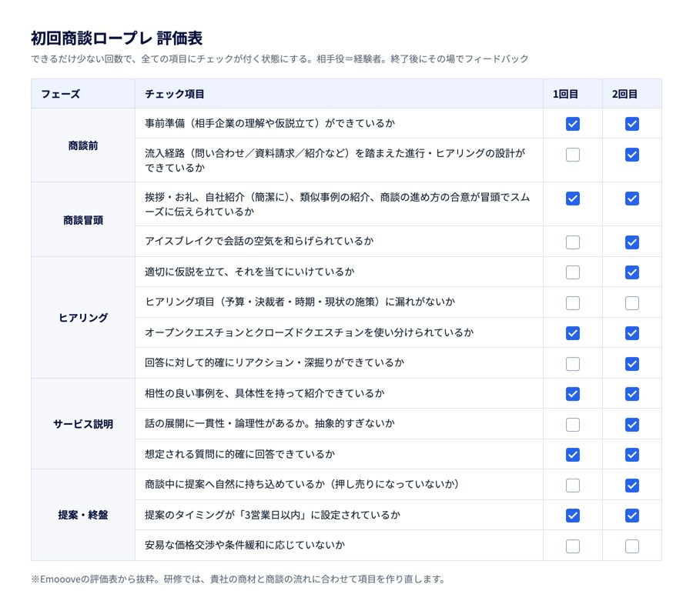Image resolution: width=693 pixels, height=611 pixels.
Task: Uncheck 2回目 box for 相性の良い事例 row
Action: pyautogui.click(x=631, y=394)
